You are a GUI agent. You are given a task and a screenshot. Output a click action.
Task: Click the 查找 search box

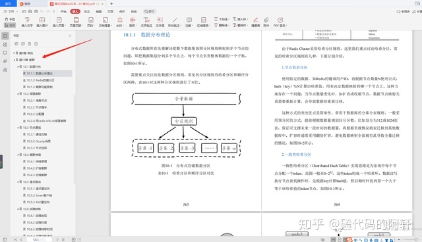tap(150, 12)
